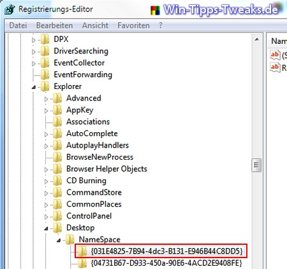Click the Associations folder icon
This screenshot has width=287, height=269.
tap(57, 121)
